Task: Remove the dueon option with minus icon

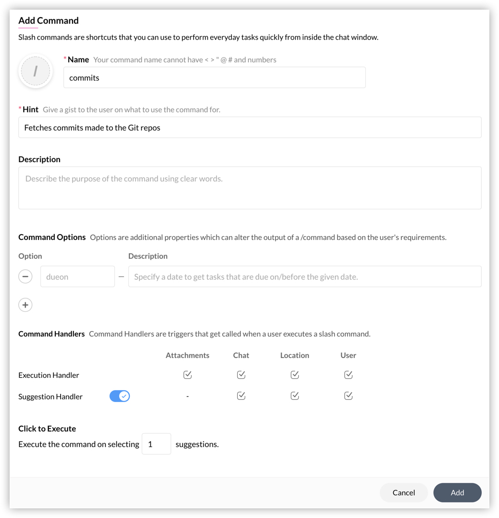Action: coord(25,276)
